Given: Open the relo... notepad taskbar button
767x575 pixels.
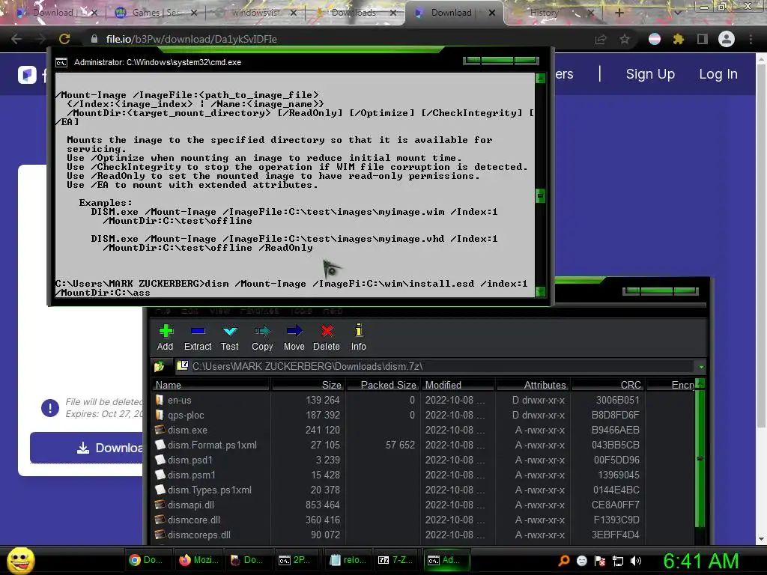Looking at the screenshot, I should click(347, 560).
